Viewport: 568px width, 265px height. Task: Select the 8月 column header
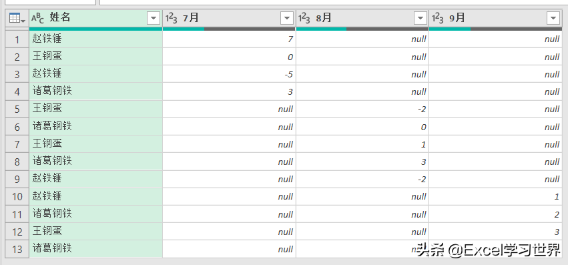(x=362, y=18)
